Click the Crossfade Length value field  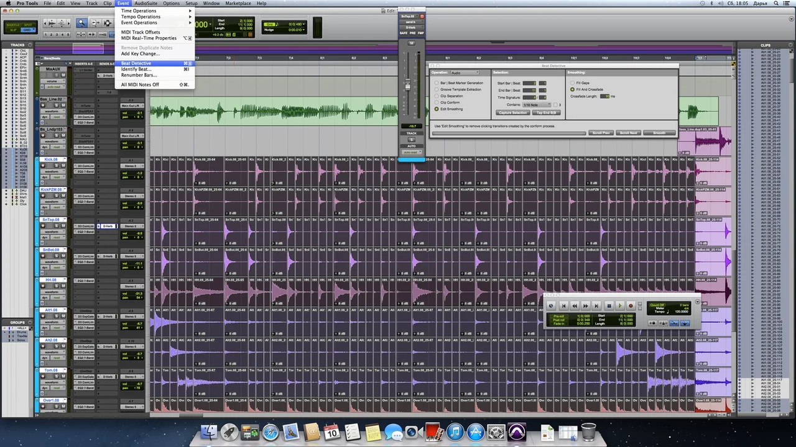click(605, 96)
